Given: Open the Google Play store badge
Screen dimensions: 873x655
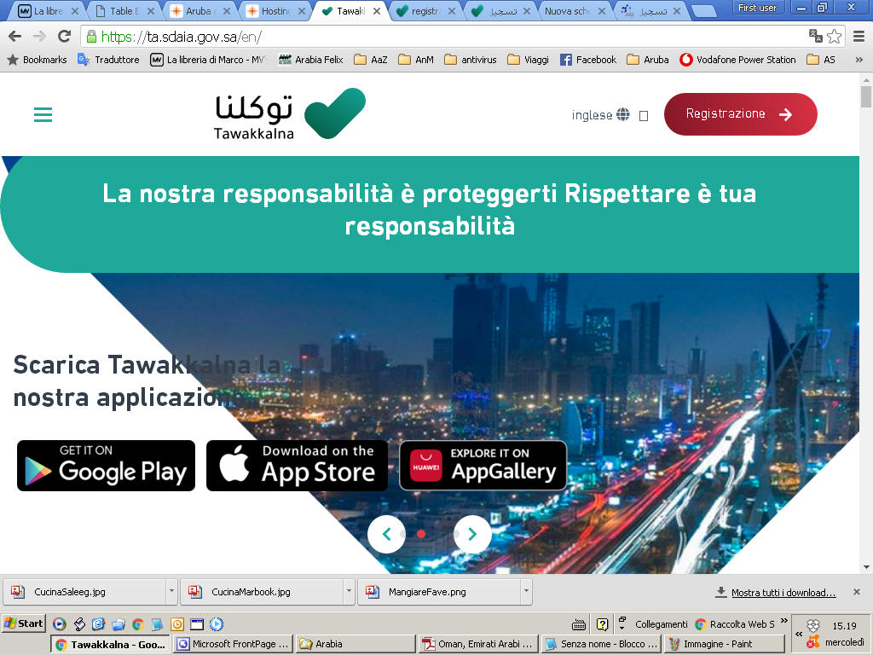Looking at the screenshot, I should click(x=106, y=466).
